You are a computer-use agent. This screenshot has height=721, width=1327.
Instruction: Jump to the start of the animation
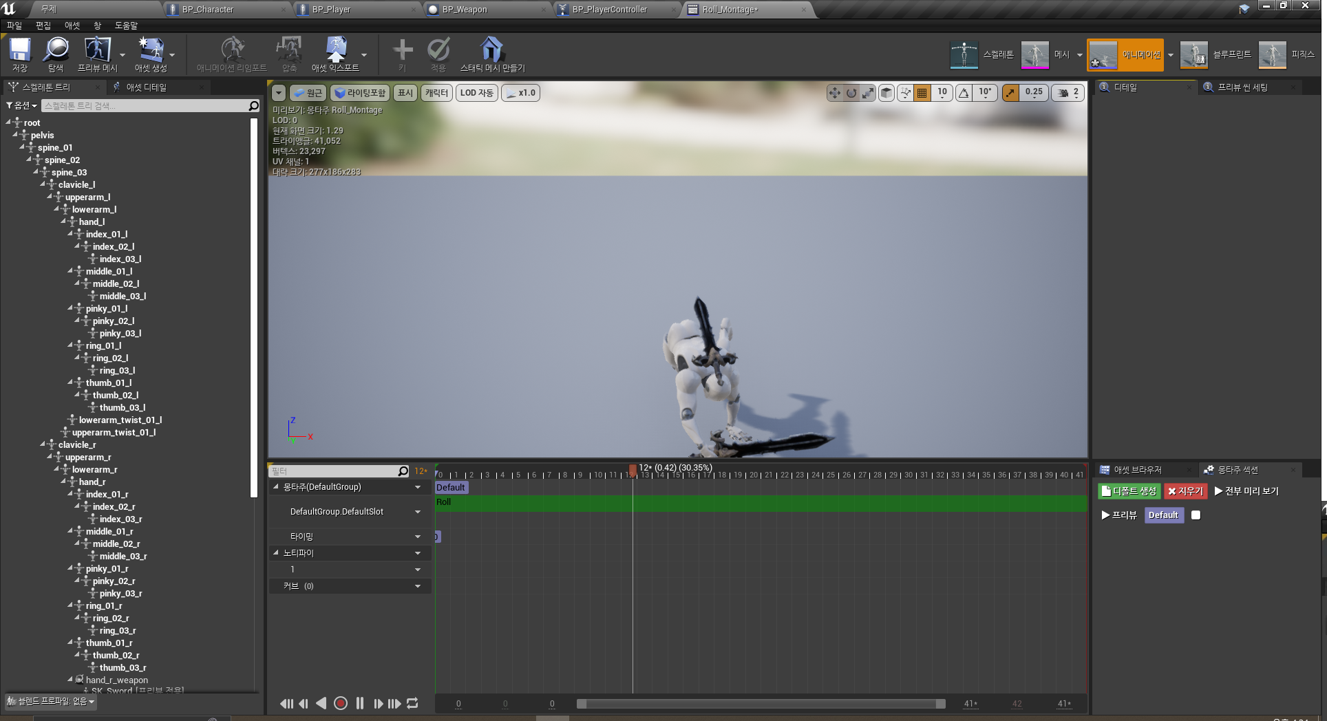tap(286, 703)
